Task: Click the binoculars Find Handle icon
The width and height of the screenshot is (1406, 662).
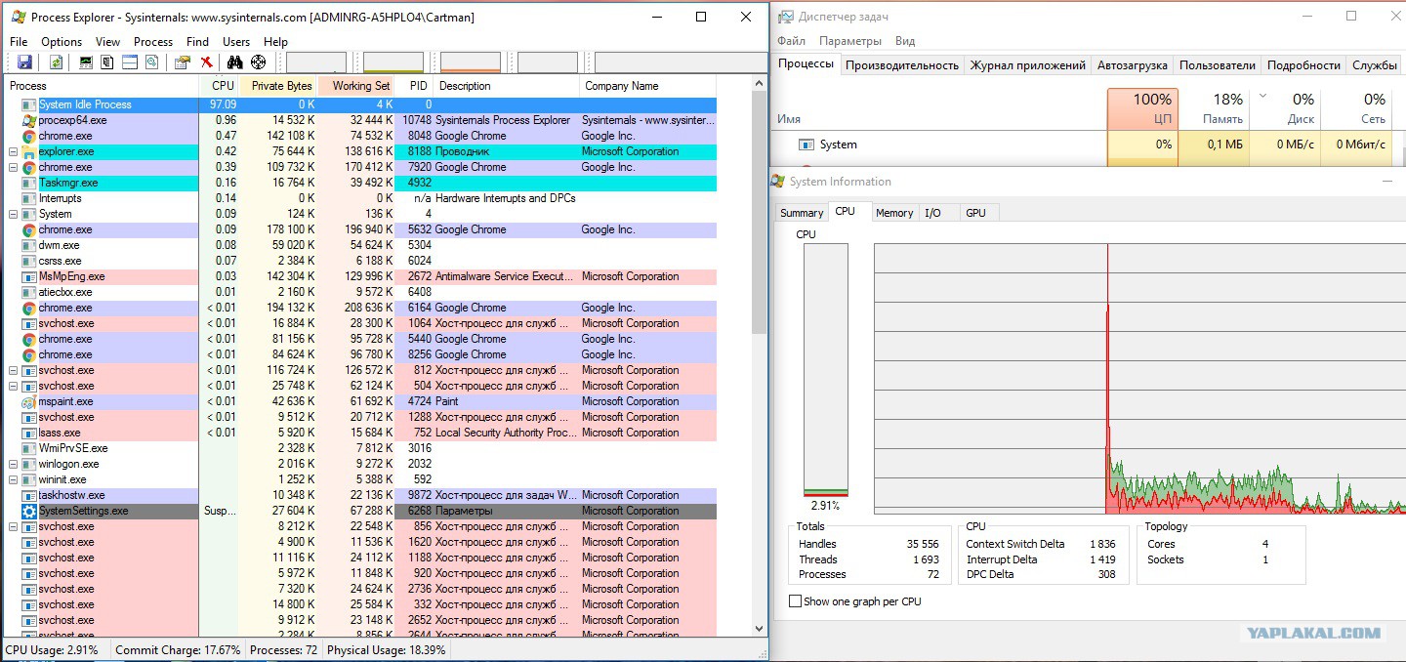Action: [234, 62]
